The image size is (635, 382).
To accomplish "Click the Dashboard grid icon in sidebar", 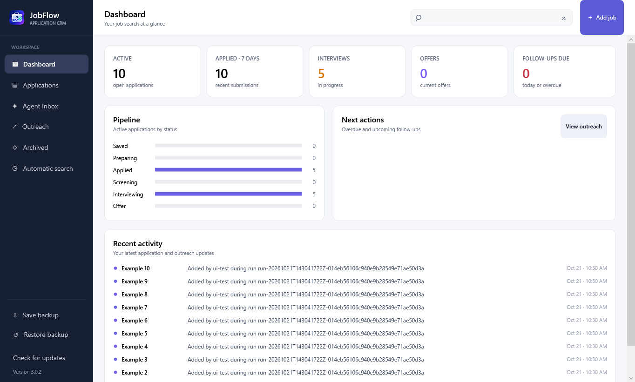I will pyautogui.click(x=15, y=64).
